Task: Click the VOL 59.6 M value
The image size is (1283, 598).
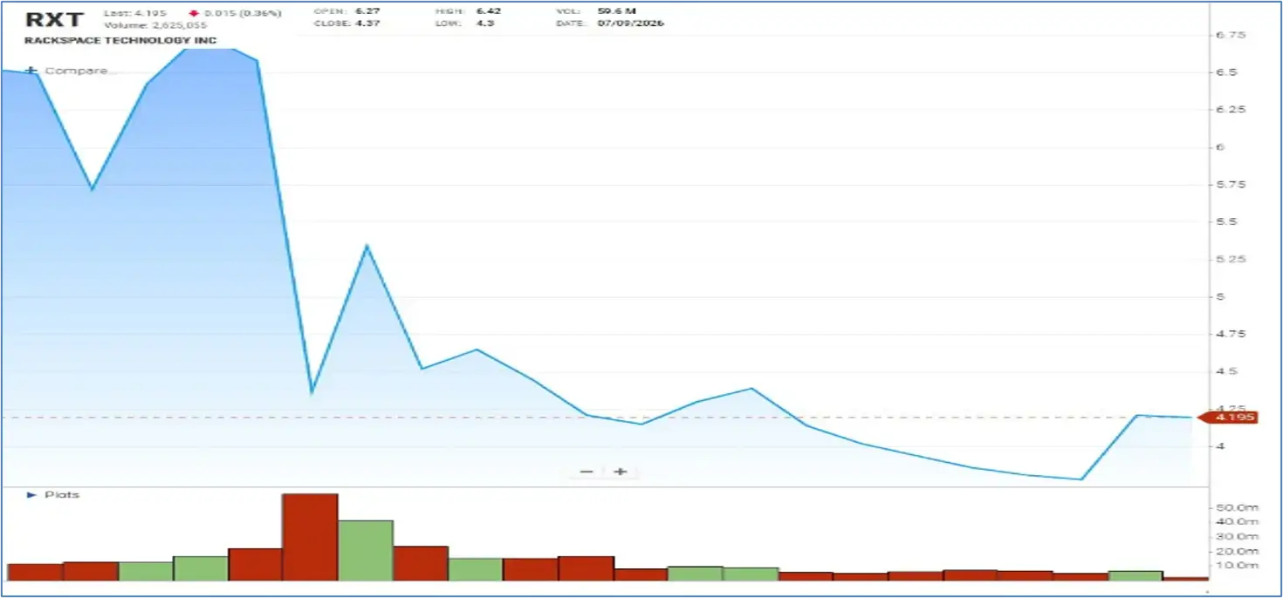Action: tap(618, 11)
